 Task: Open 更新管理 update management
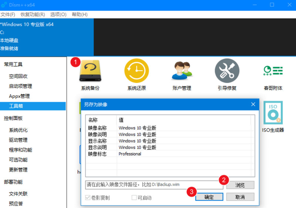18,170
